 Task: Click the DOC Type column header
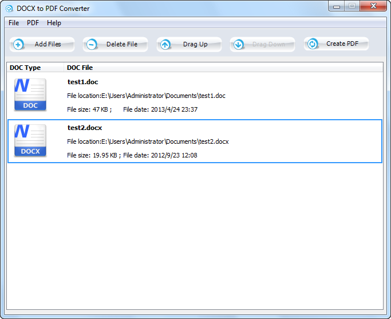(x=25, y=68)
